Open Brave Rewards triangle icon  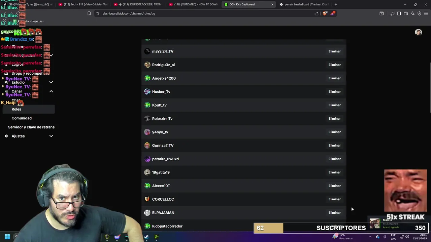click(333, 13)
